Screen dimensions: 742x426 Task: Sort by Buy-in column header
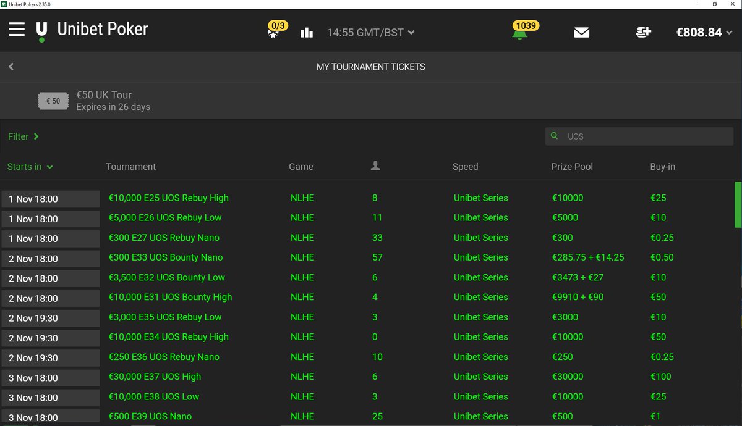point(663,167)
